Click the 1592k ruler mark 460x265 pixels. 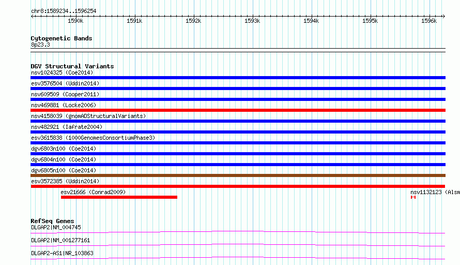(193, 21)
